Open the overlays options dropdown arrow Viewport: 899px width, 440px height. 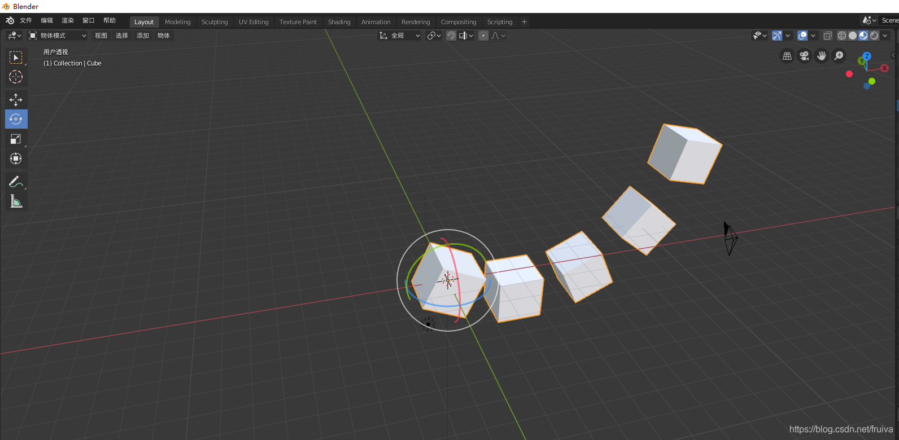[813, 36]
